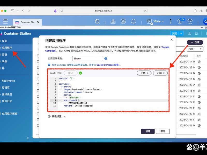Click the Safari sidebar toggle icon
Screen dimensions: 207x155
[x=12, y=11]
